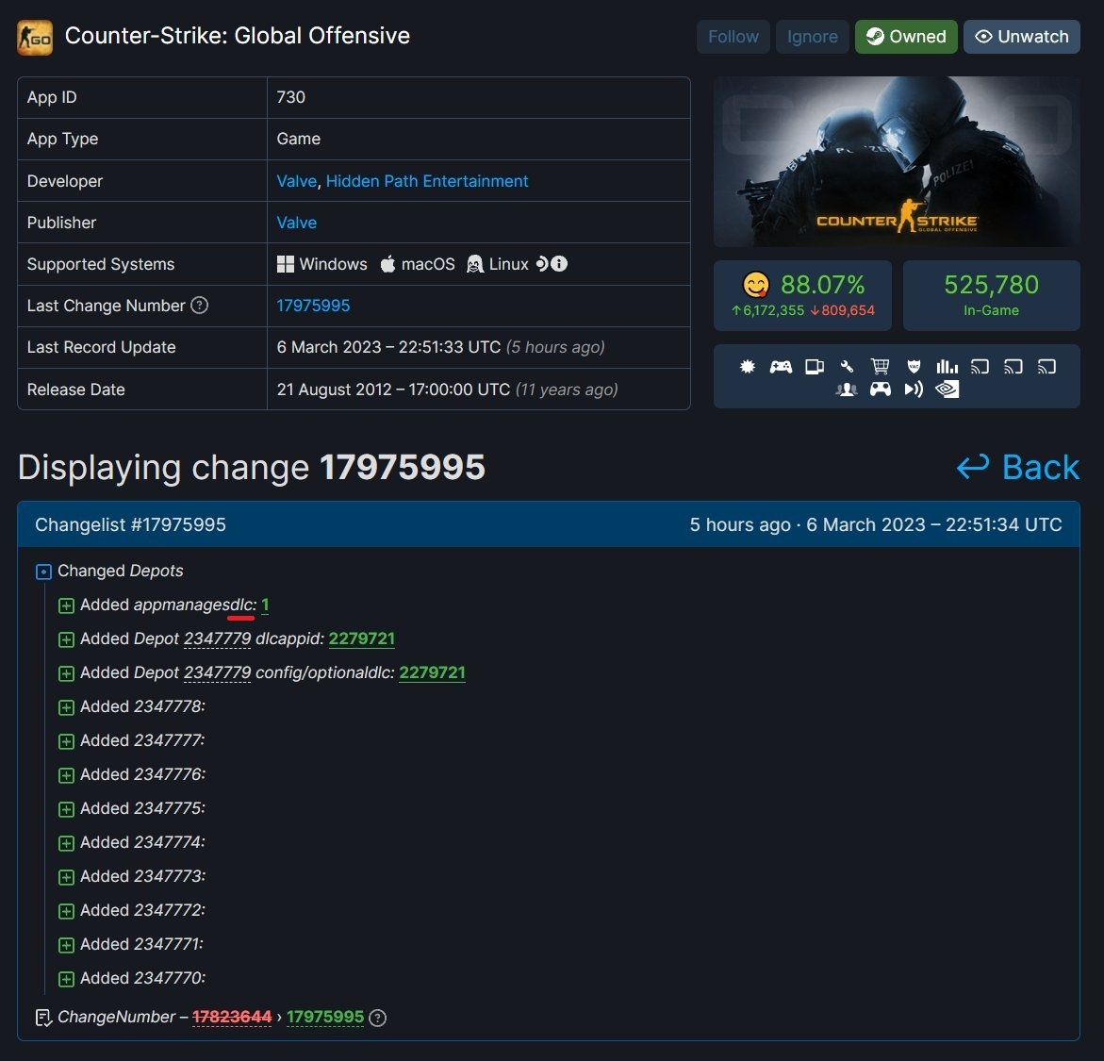Click Unwatch to stop watching this app

click(x=1022, y=37)
